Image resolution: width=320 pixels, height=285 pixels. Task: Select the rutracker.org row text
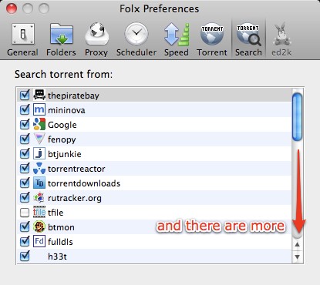[75, 198]
